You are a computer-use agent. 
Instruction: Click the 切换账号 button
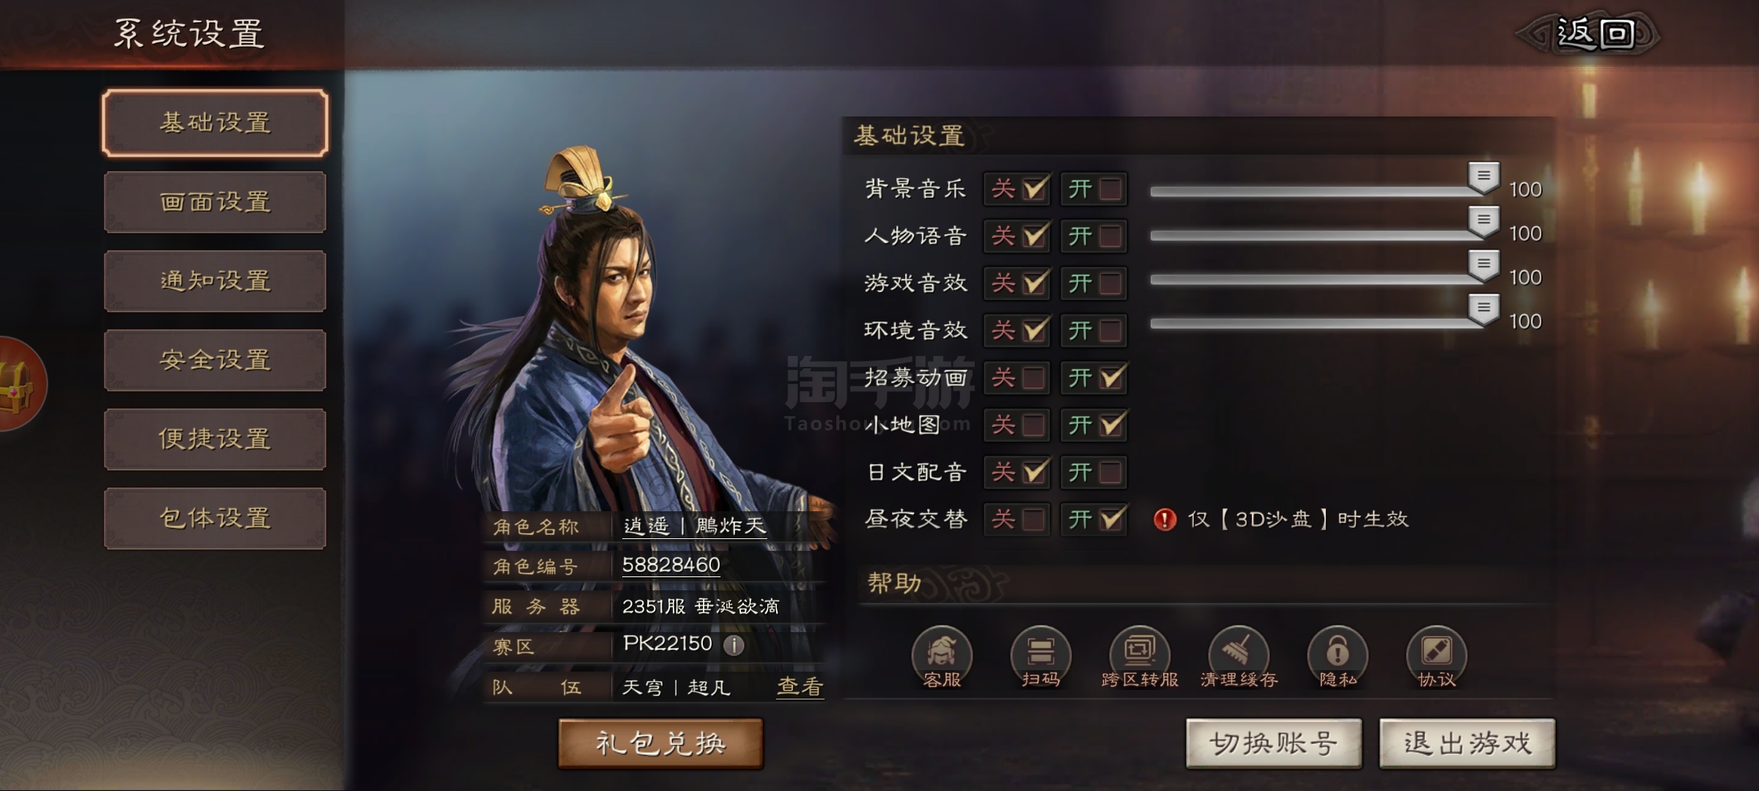click(1274, 743)
